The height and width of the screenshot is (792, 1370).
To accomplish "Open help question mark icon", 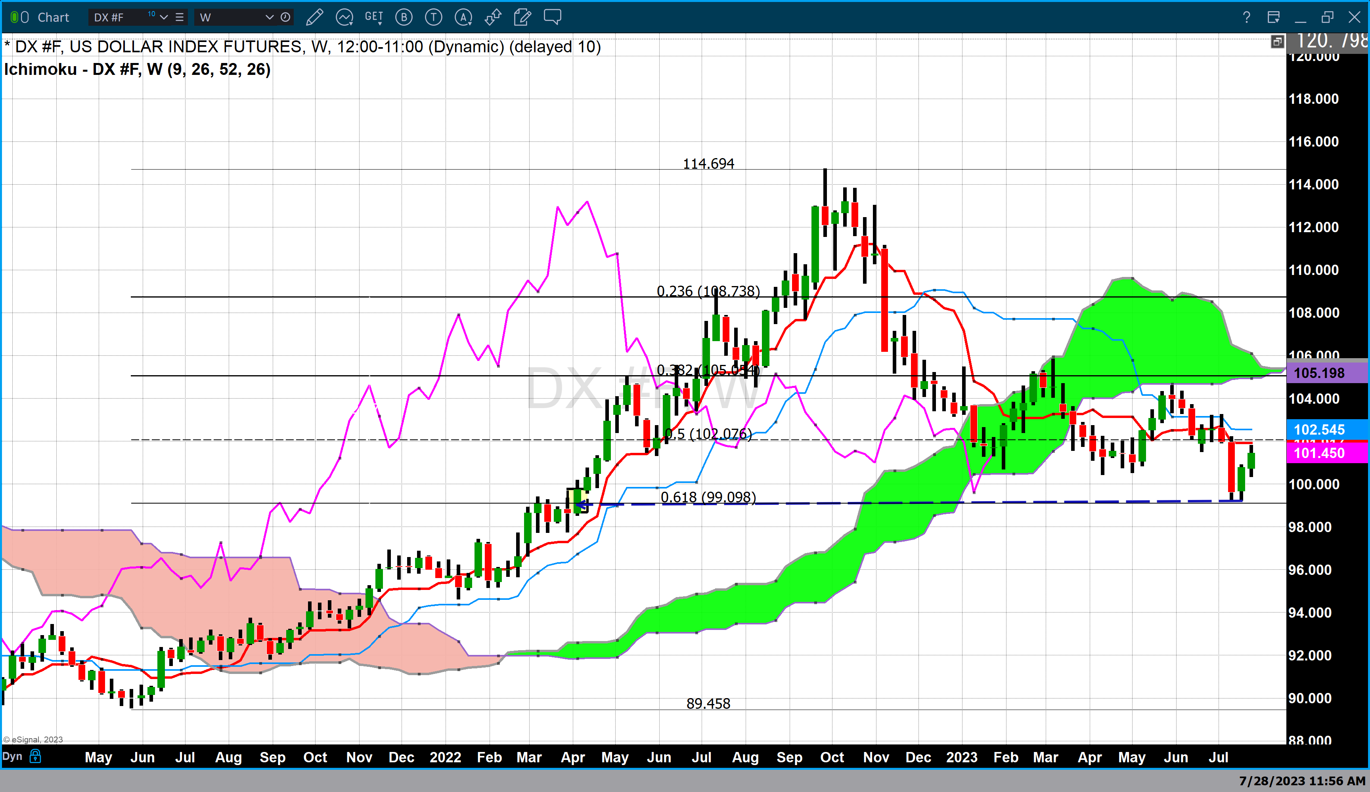I will tap(1246, 17).
